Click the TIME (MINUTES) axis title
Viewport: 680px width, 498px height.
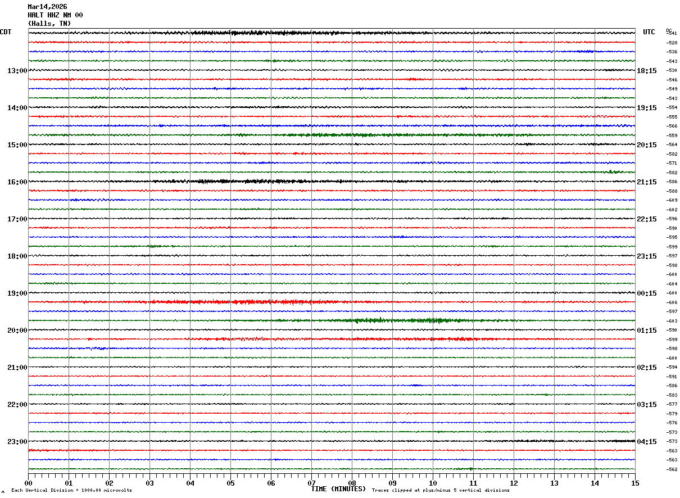pyautogui.click(x=338, y=489)
